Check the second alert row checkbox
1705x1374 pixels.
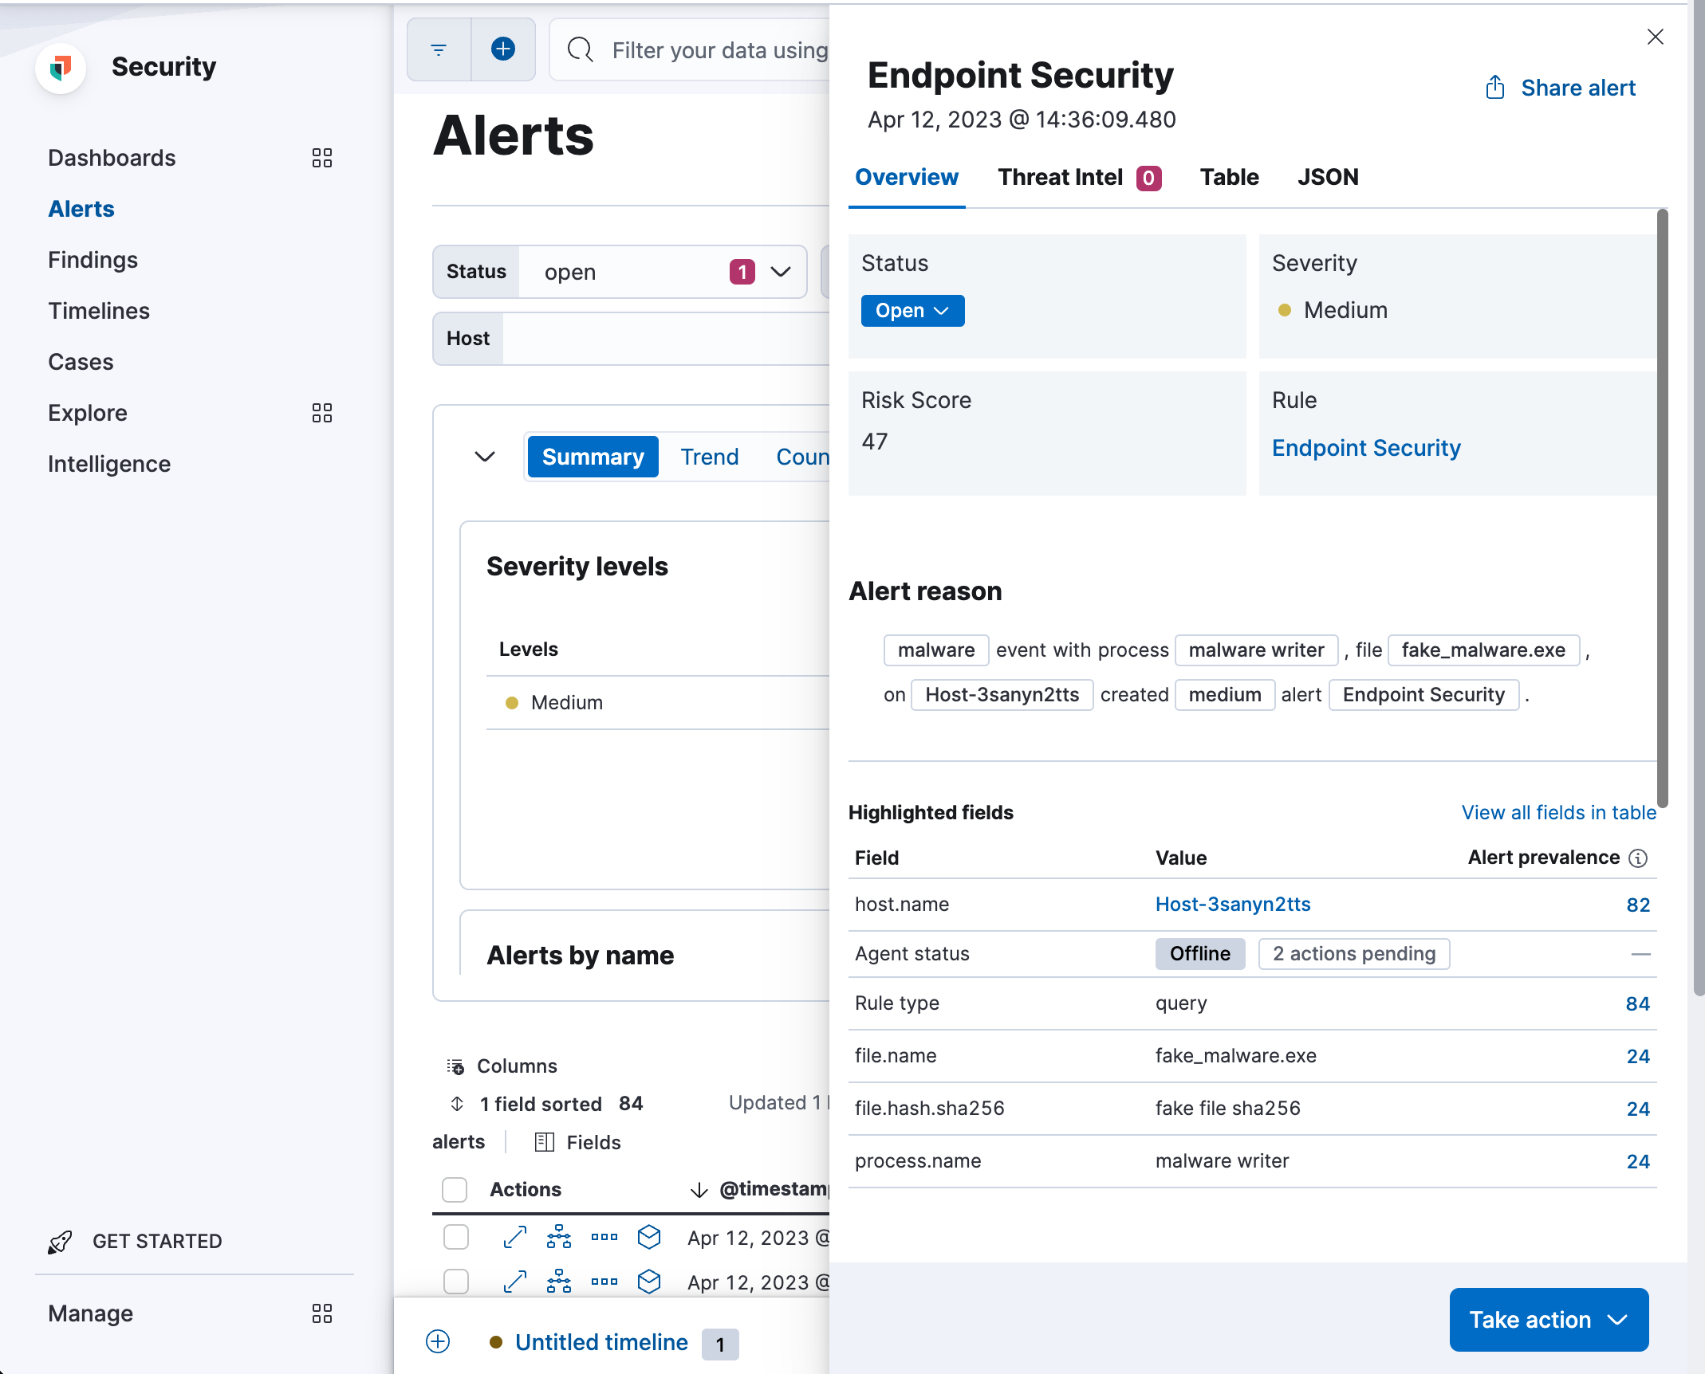[x=456, y=1282]
